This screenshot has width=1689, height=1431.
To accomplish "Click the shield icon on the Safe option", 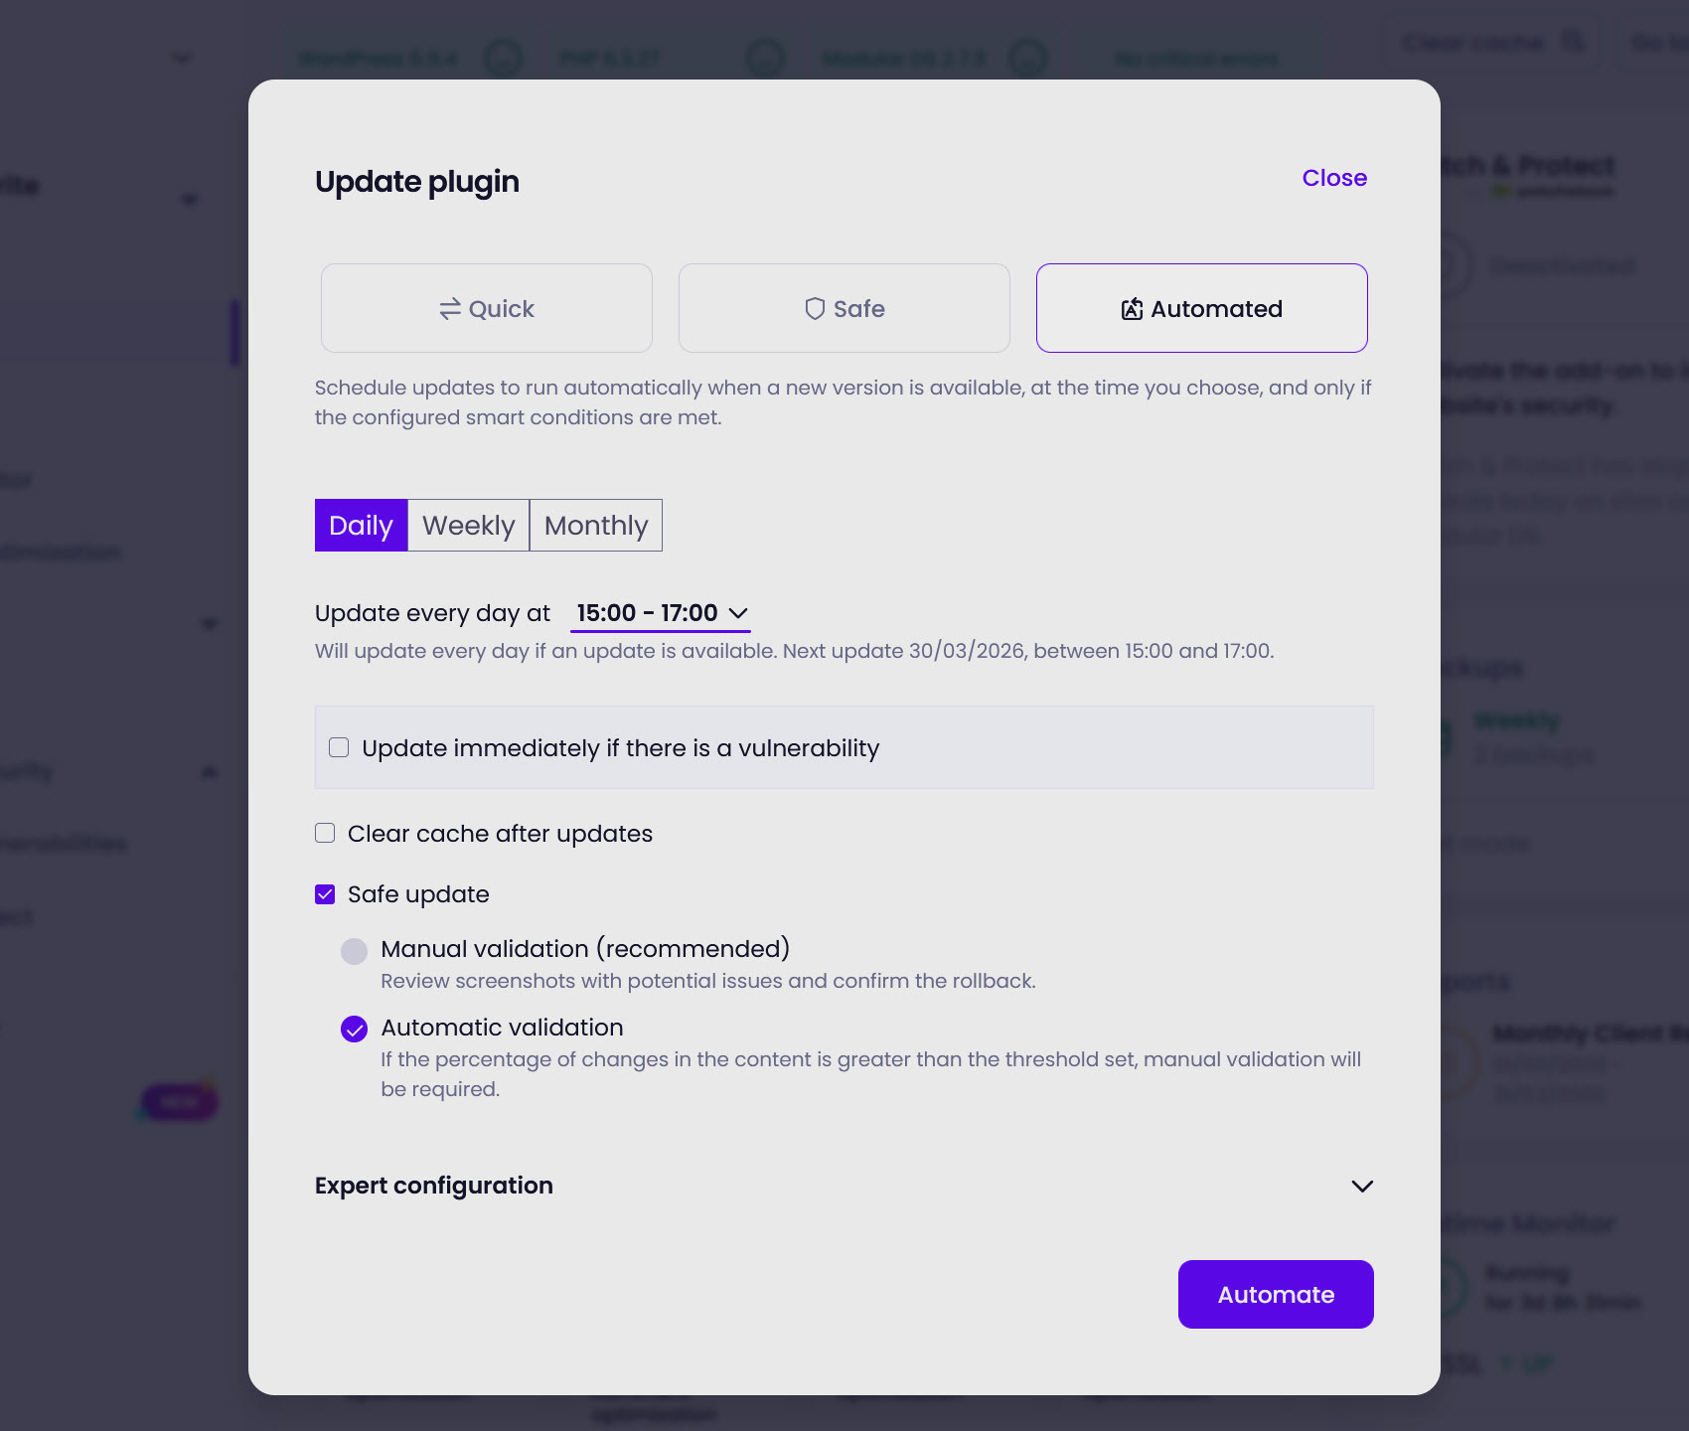I will tap(815, 308).
